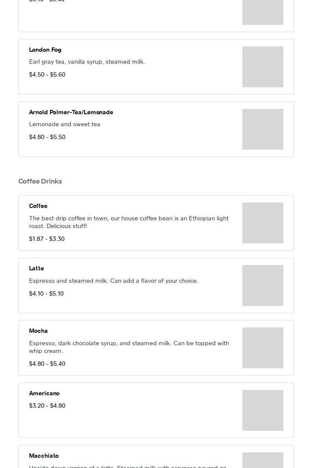Open the Americano item title

(44, 393)
